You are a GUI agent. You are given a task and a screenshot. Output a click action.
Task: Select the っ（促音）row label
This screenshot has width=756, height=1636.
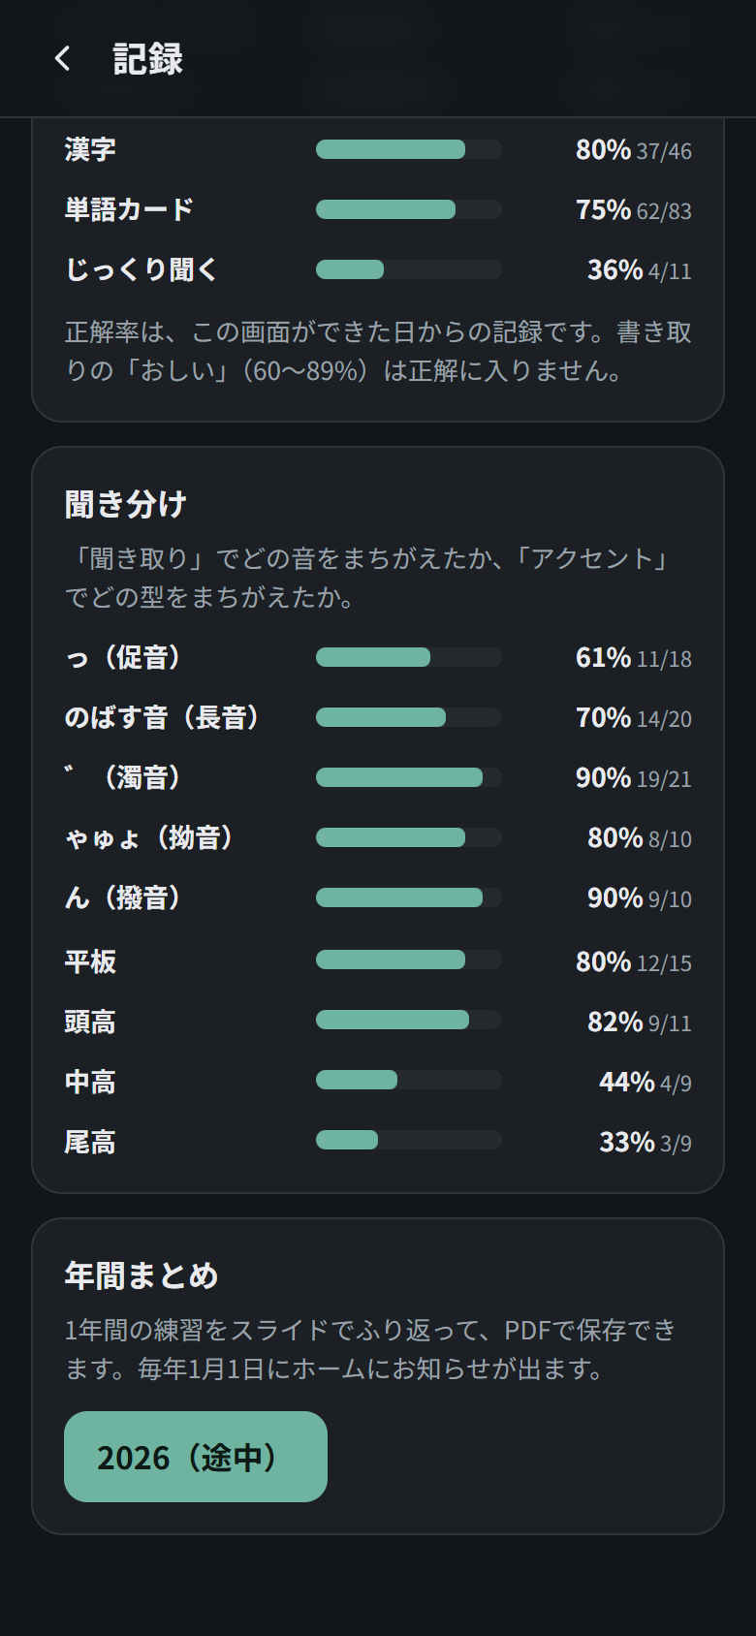(123, 657)
